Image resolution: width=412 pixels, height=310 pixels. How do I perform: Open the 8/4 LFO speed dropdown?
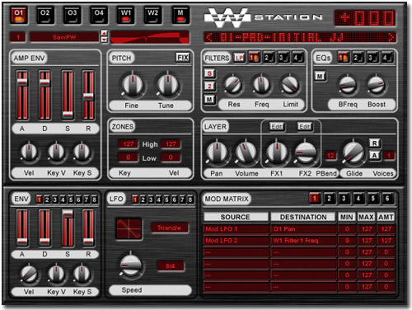(x=171, y=266)
